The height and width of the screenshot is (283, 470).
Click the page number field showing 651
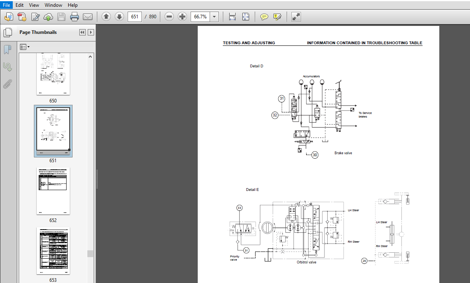pyautogui.click(x=135, y=17)
